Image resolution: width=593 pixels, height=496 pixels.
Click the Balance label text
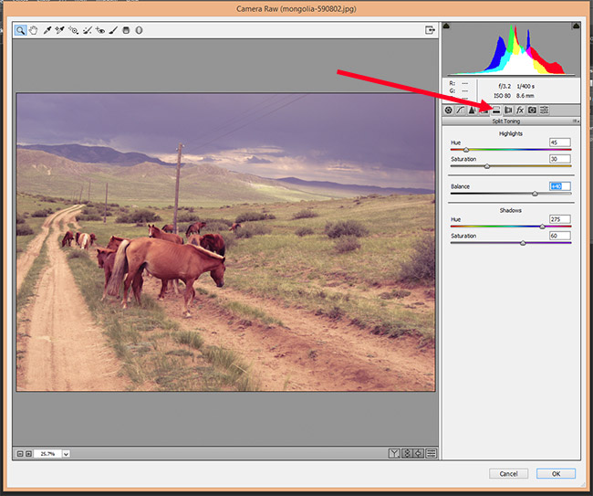[460, 186]
